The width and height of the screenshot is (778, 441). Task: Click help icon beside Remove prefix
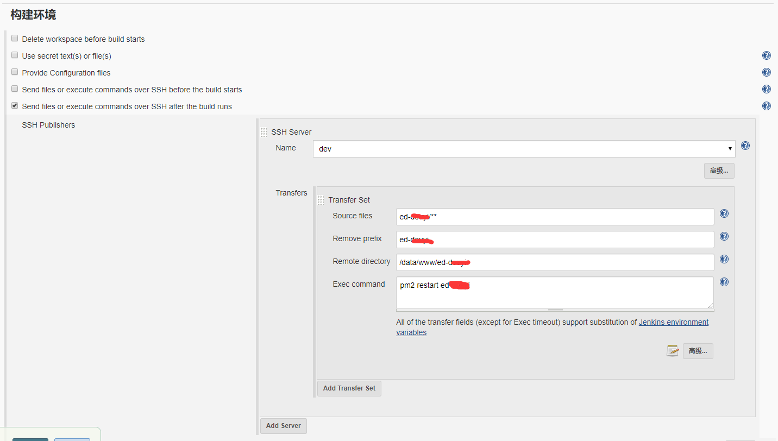tap(724, 236)
